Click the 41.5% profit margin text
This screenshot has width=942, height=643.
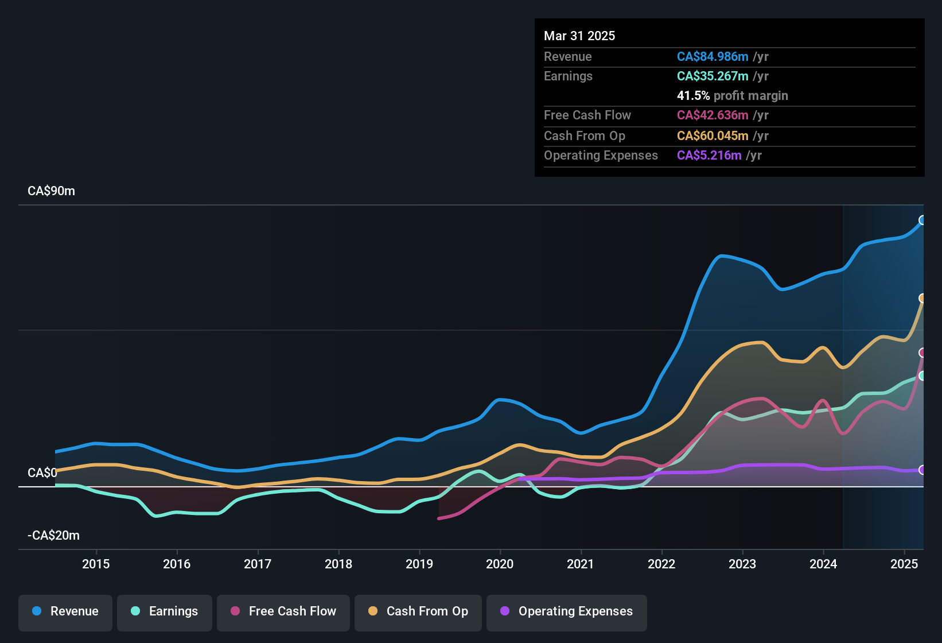click(x=733, y=95)
